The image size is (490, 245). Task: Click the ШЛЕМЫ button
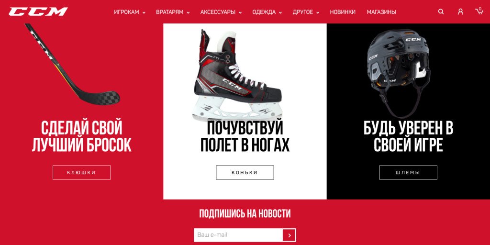coord(408,172)
